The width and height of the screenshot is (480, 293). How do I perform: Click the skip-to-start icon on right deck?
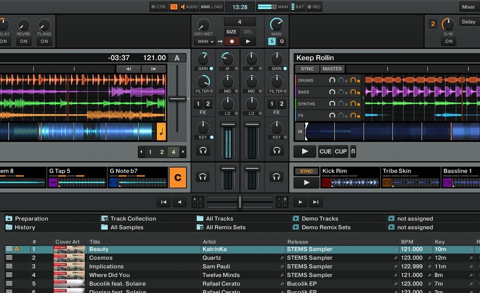click(x=300, y=132)
